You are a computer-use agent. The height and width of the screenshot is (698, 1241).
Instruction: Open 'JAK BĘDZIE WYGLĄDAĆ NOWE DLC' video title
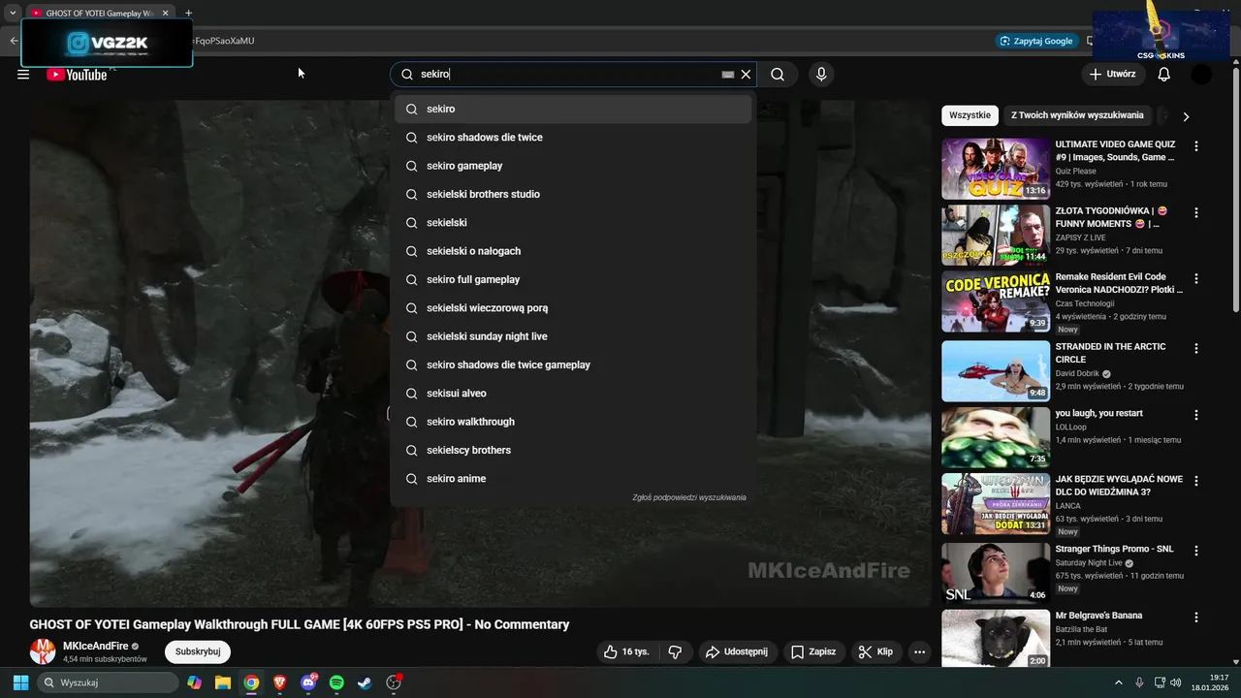click(x=1119, y=486)
